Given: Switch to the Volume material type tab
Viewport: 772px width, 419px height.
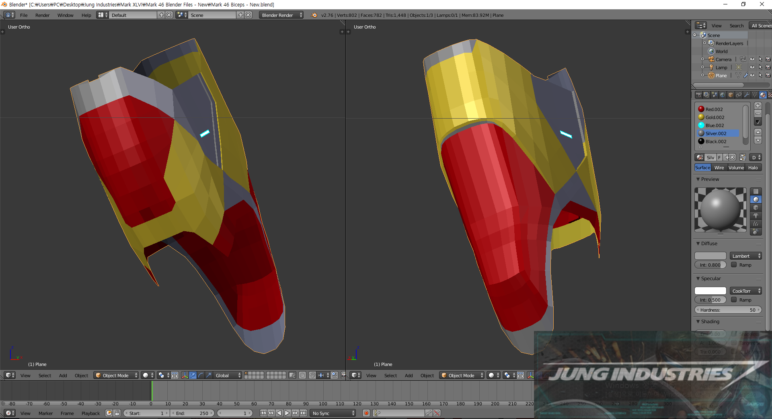Looking at the screenshot, I should [736, 168].
